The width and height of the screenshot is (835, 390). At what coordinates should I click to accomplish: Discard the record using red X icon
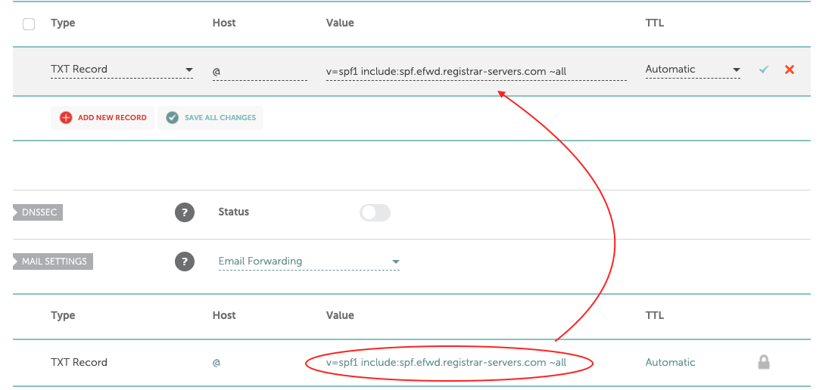tap(790, 69)
